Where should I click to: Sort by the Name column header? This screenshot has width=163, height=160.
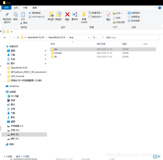[x=53, y=44]
